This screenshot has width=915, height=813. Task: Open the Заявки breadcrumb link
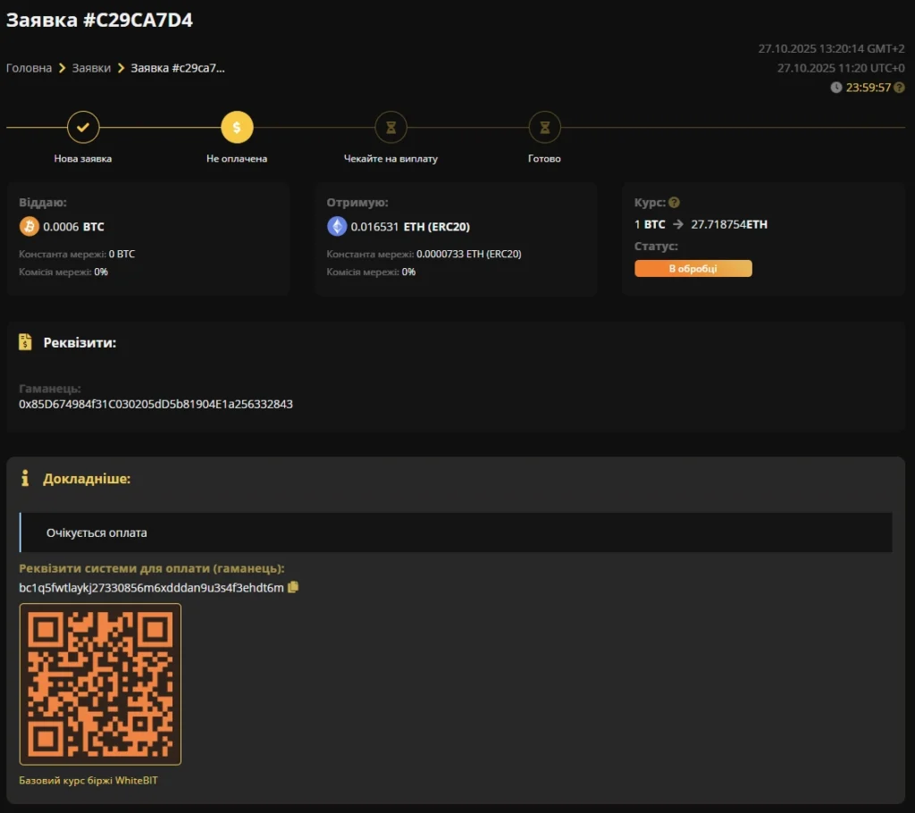click(x=91, y=68)
